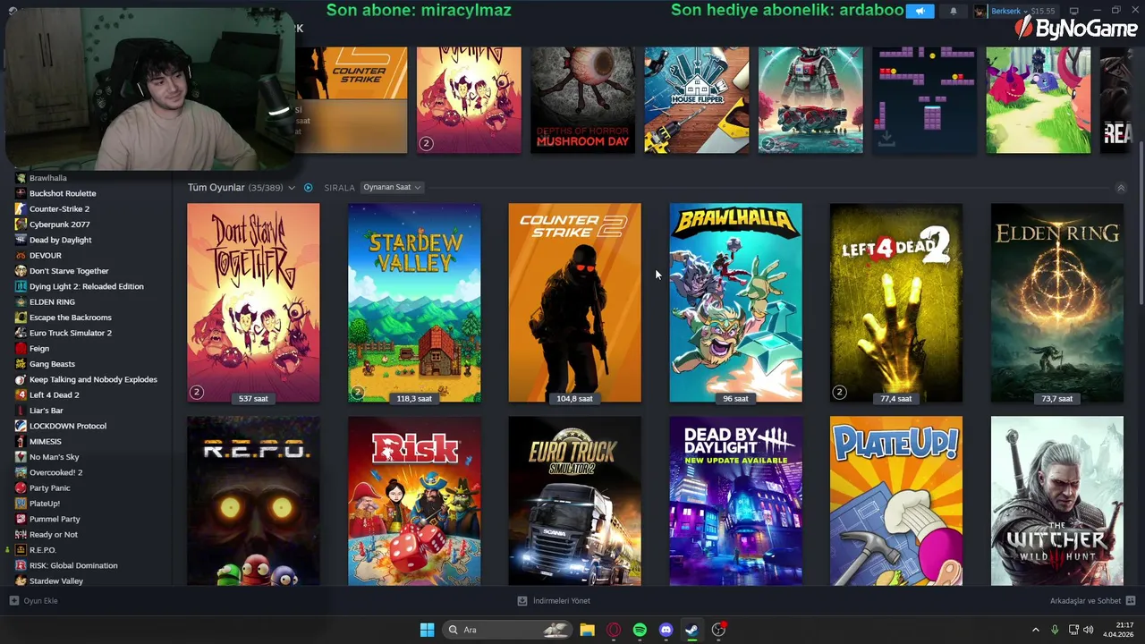Open Spotify from the taskbar
This screenshot has height=644, width=1145.
point(640,630)
